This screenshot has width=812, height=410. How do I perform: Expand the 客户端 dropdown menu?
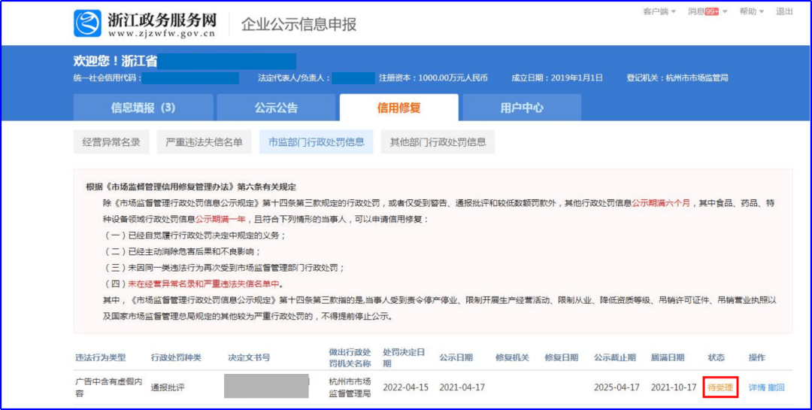[x=659, y=12]
